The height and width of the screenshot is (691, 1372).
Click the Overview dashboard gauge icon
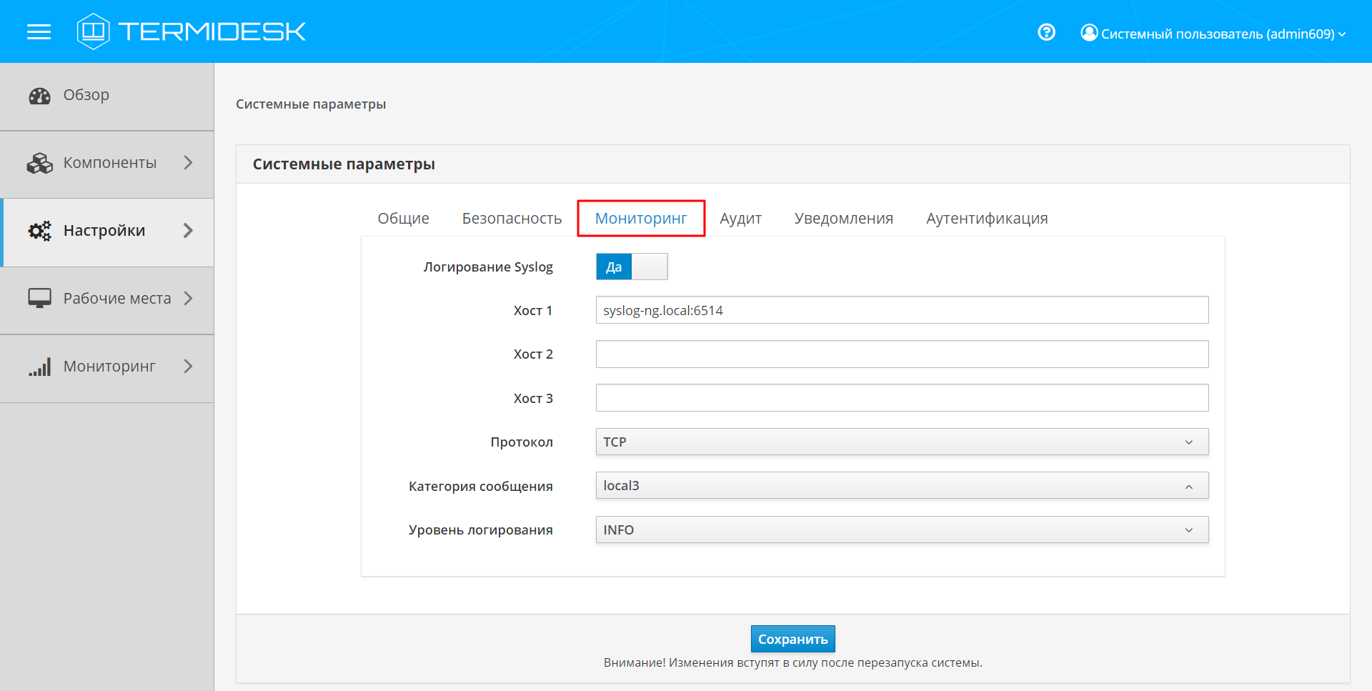39,96
